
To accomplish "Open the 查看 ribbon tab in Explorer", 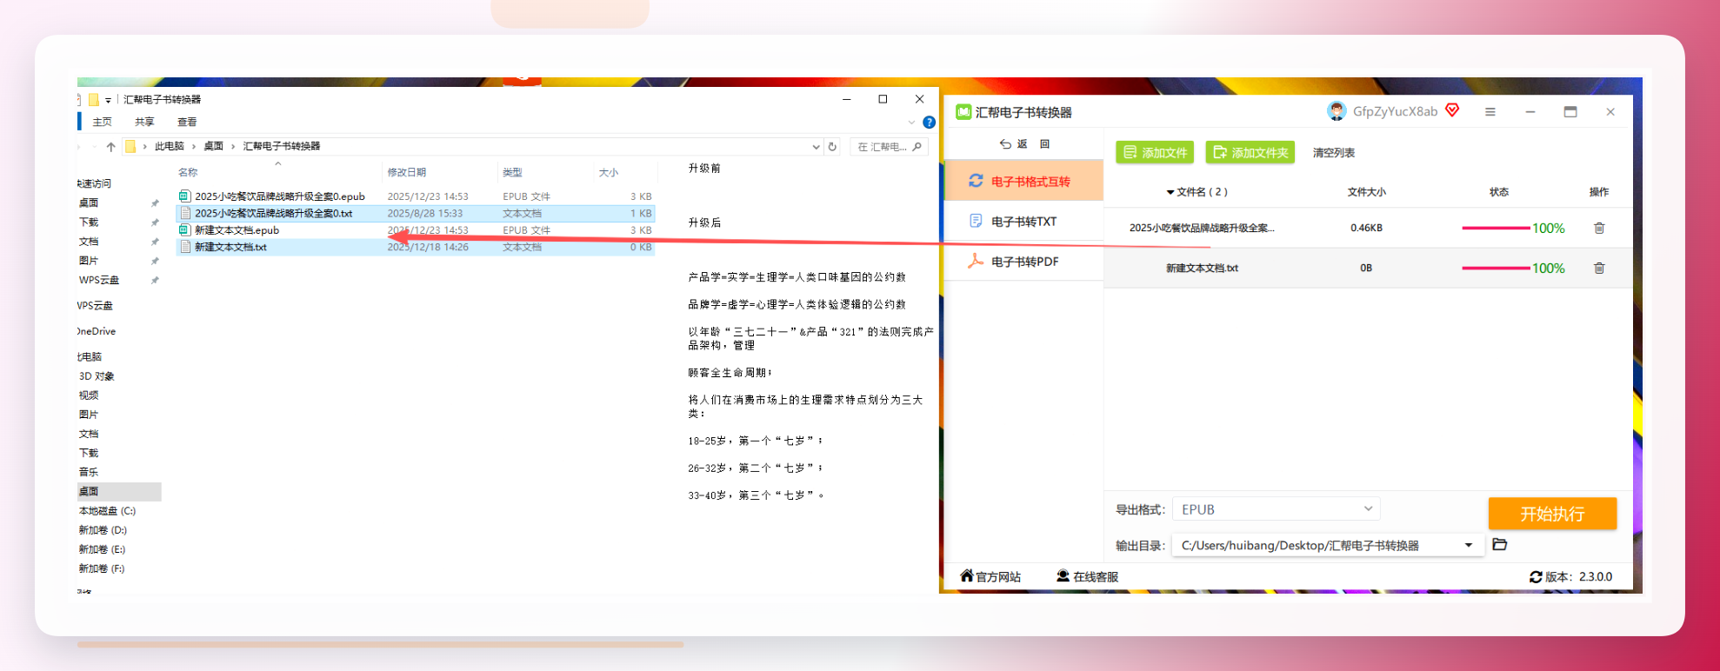I will (187, 122).
